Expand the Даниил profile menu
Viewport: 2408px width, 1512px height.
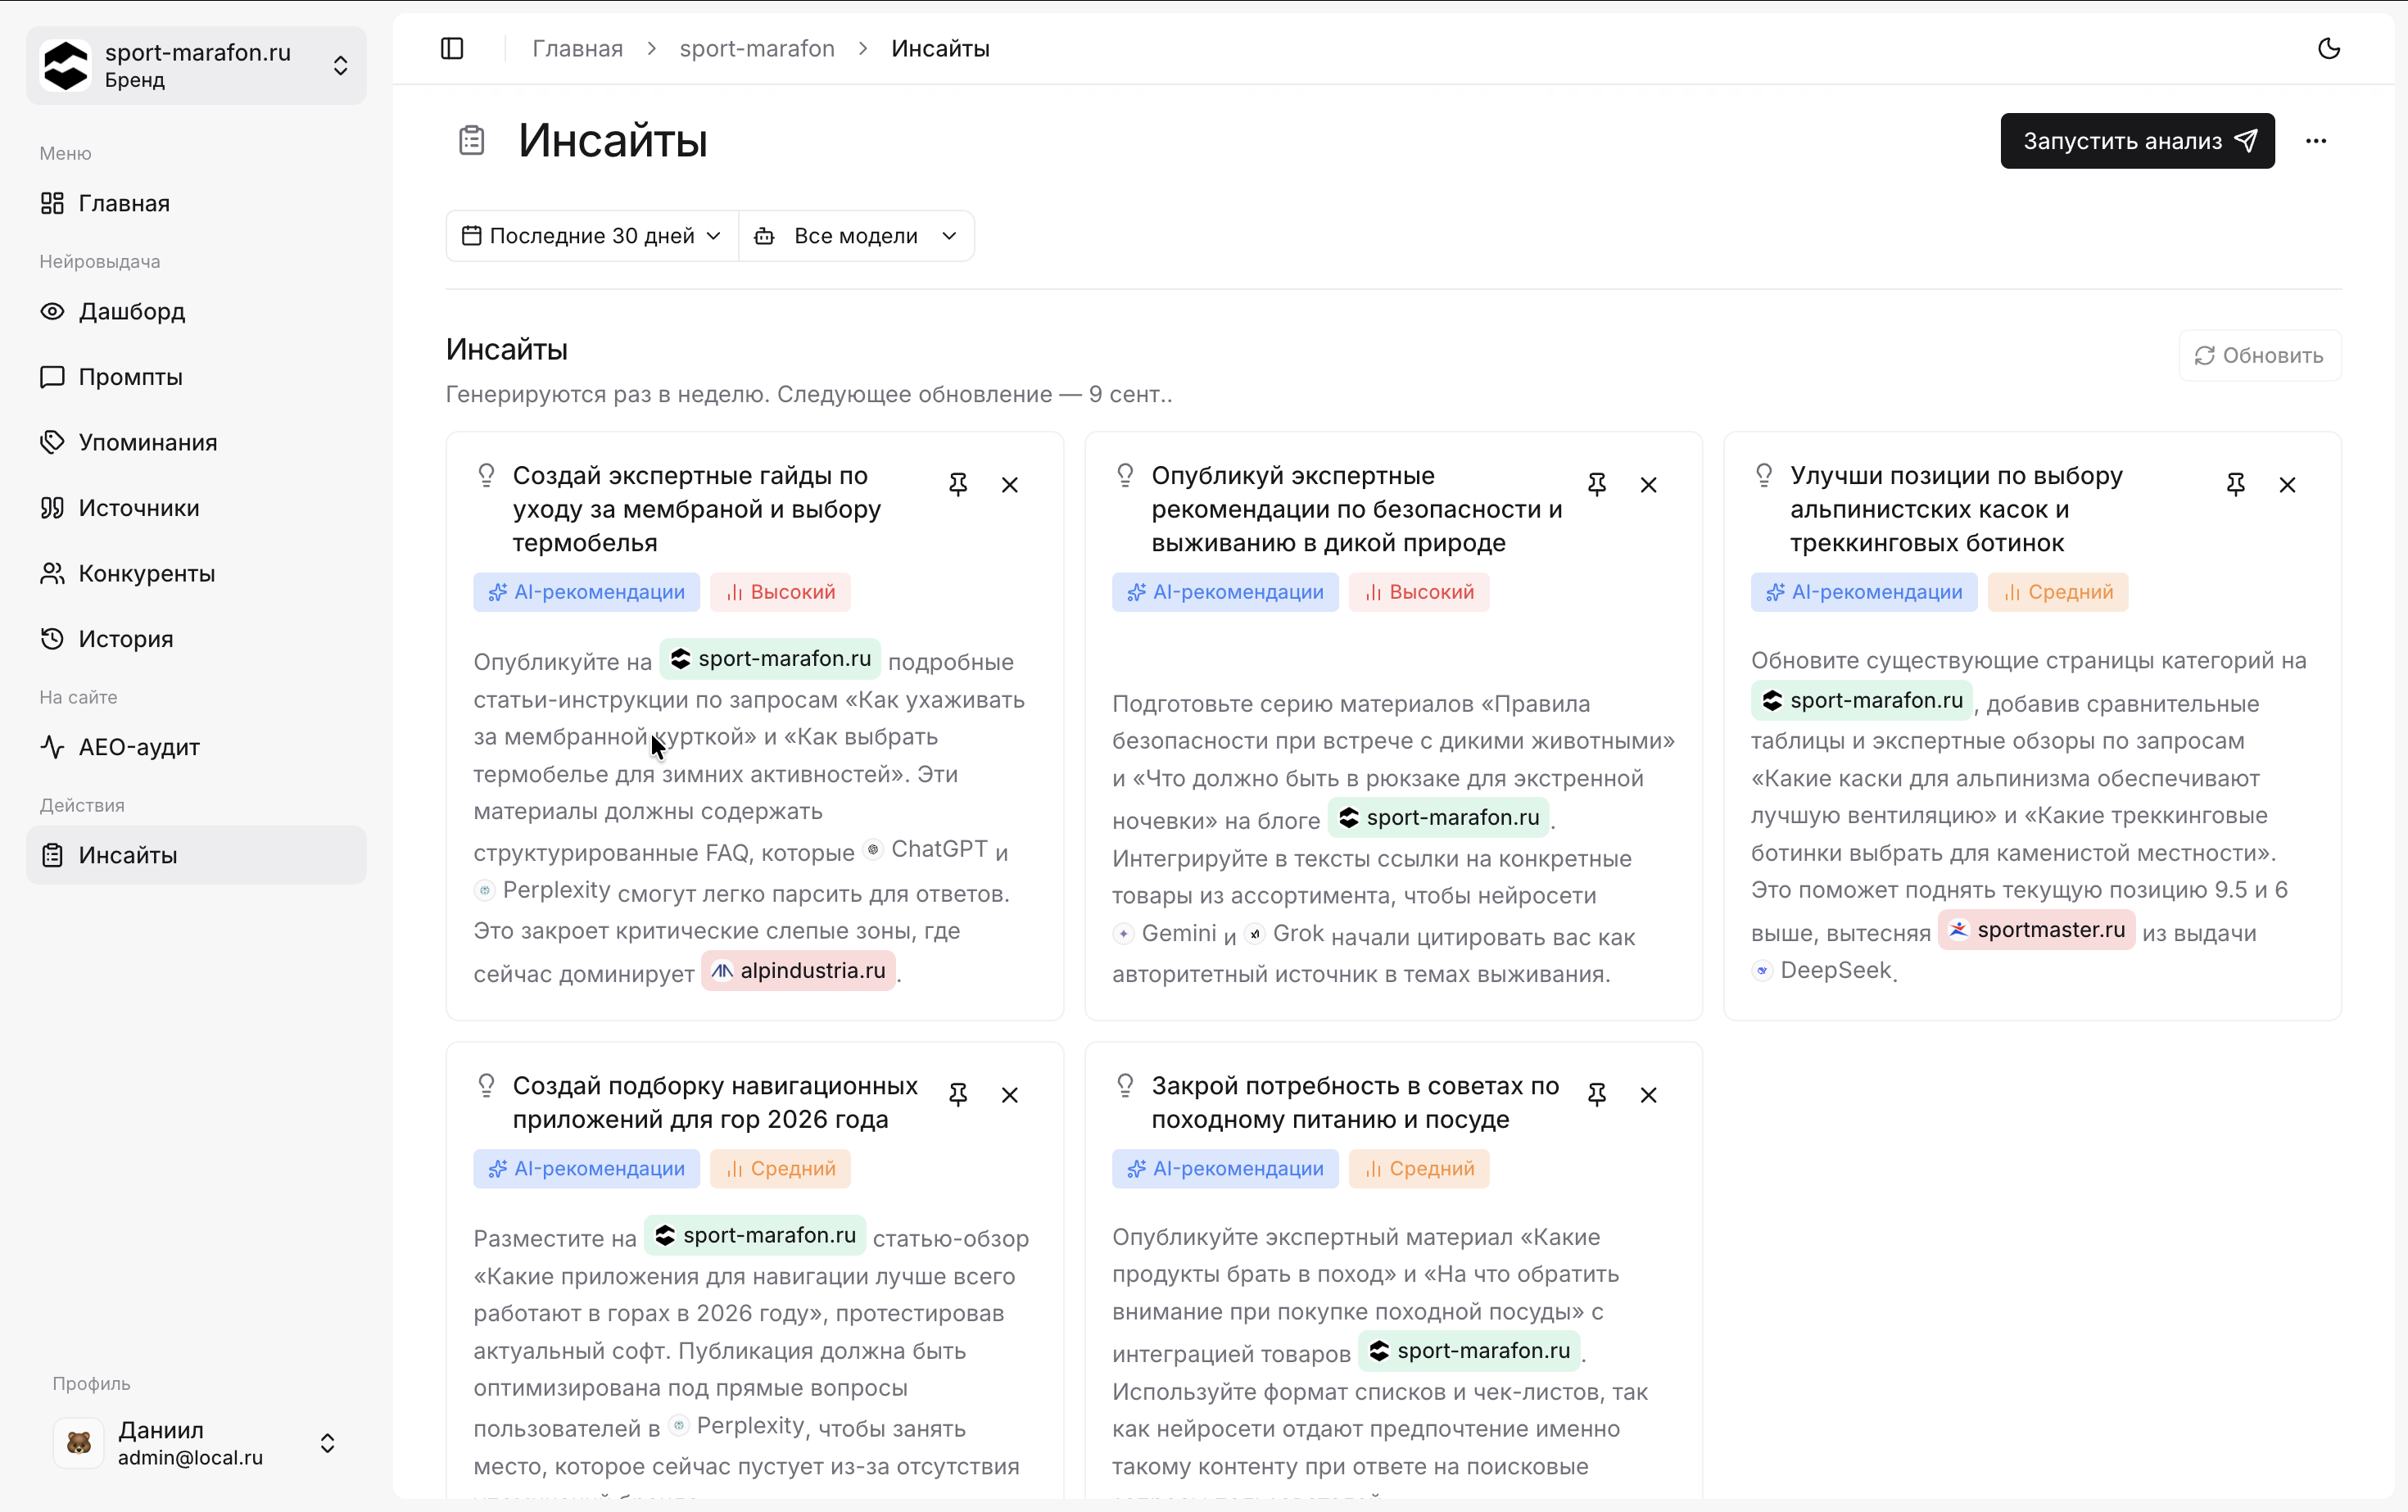(196, 1443)
